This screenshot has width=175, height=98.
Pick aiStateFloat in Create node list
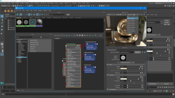(x=40, y=47)
